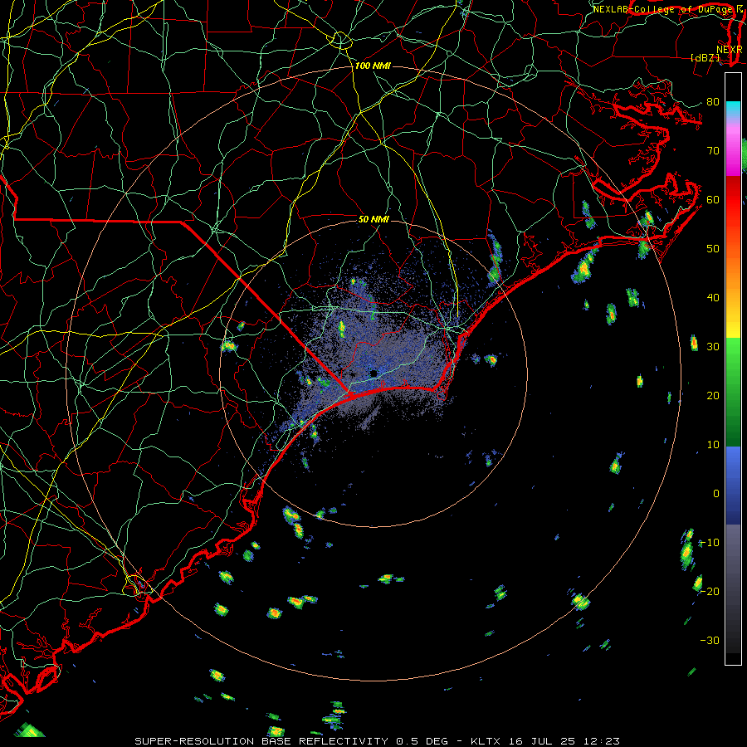Click the NEXLAB-College of DuPage header text
Viewport: 747px width, 747px height.
pyautogui.click(x=662, y=9)
